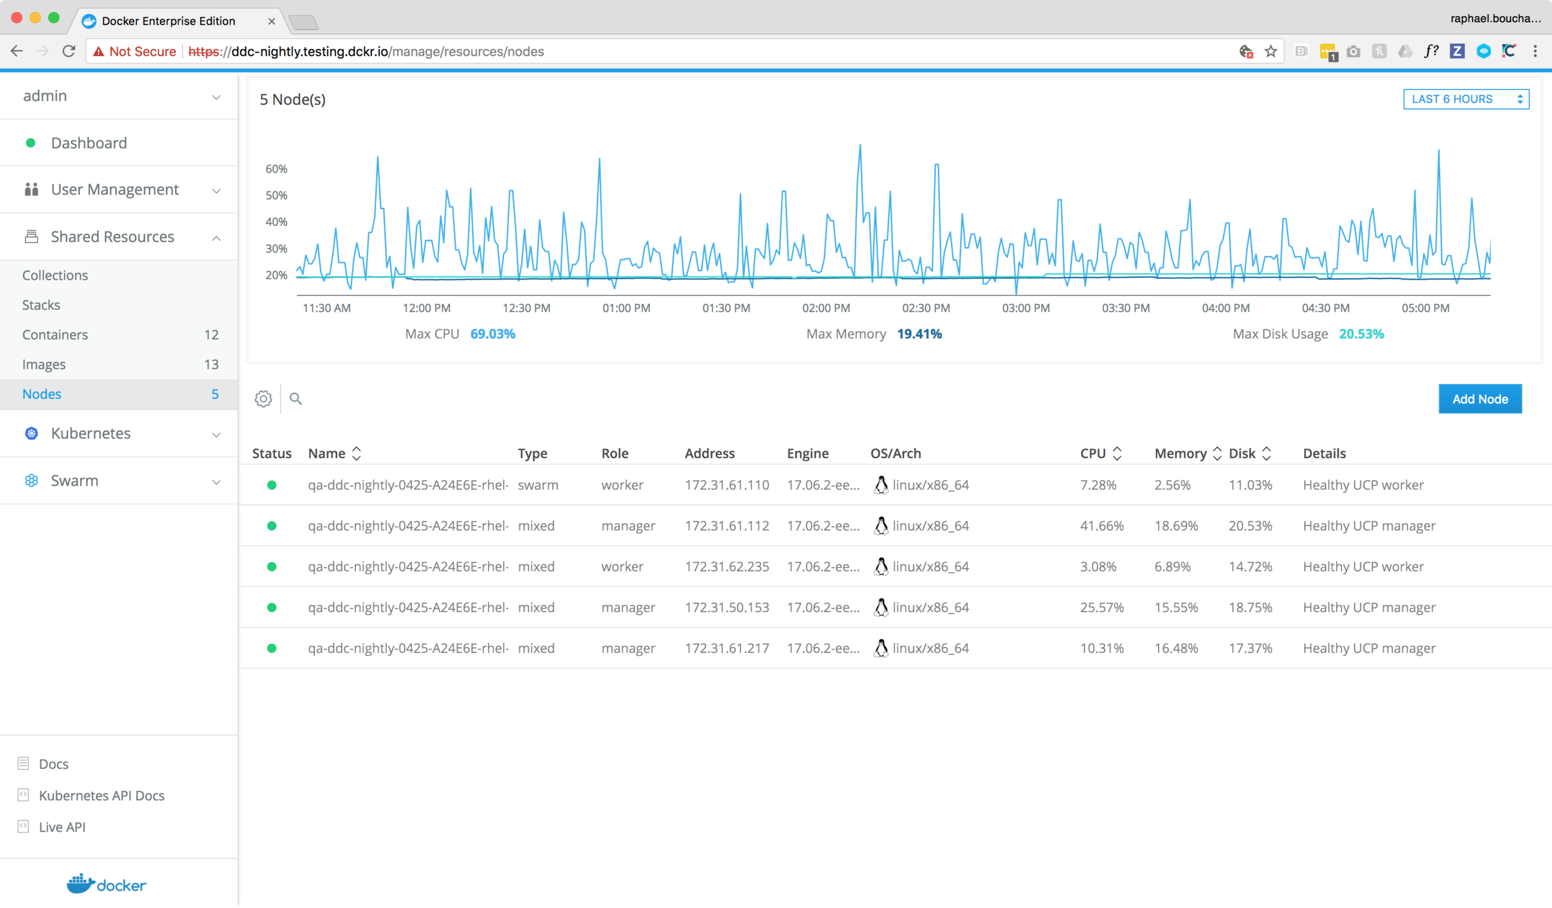The image size is (1552, 908).
Task: Click the Docker logo in sidebar
Action: click(x=106, y=884)
